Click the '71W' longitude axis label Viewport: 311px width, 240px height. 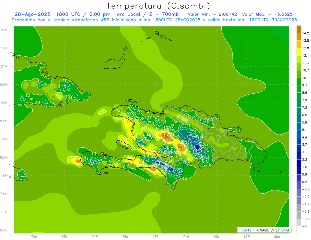point(186,237)
